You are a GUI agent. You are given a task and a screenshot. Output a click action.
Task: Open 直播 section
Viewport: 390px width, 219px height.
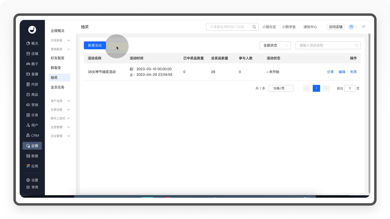tap(32, 74)
